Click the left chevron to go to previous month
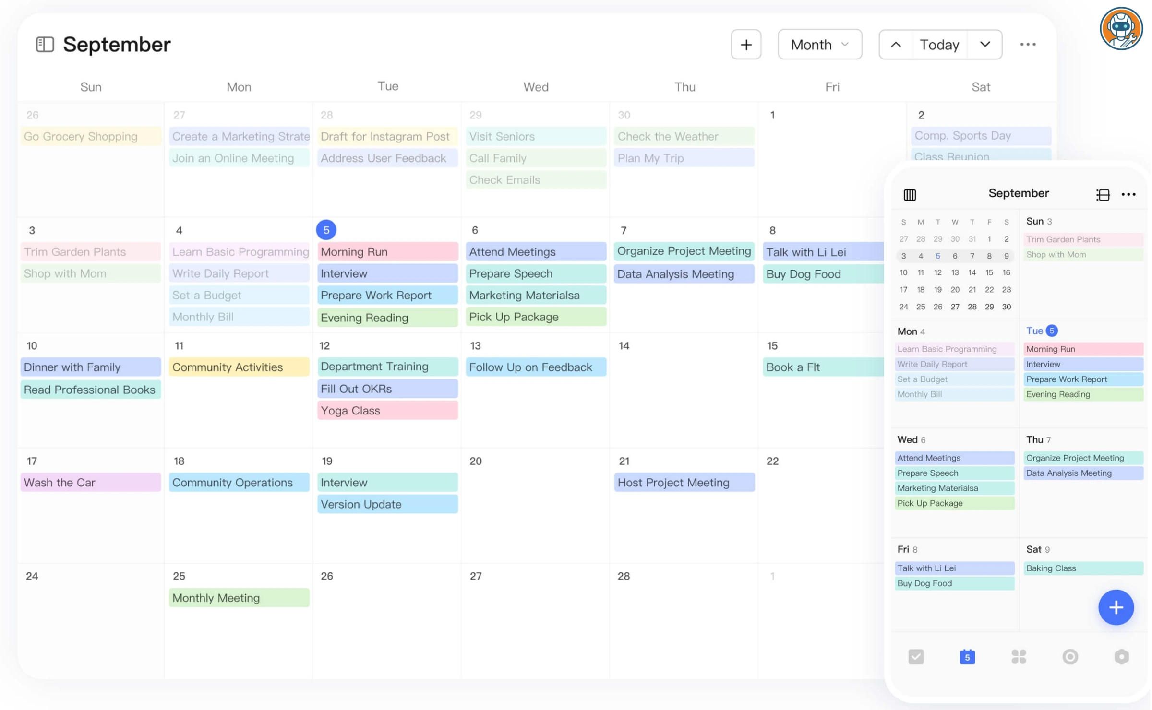Image resolution: width=1152 pixels, height=710 pixels. pyautogui.click(x=896, y=44)
